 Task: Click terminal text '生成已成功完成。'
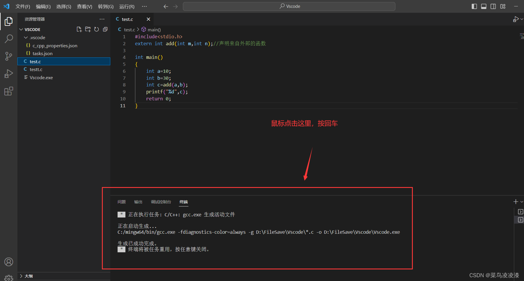coord(138,243)
